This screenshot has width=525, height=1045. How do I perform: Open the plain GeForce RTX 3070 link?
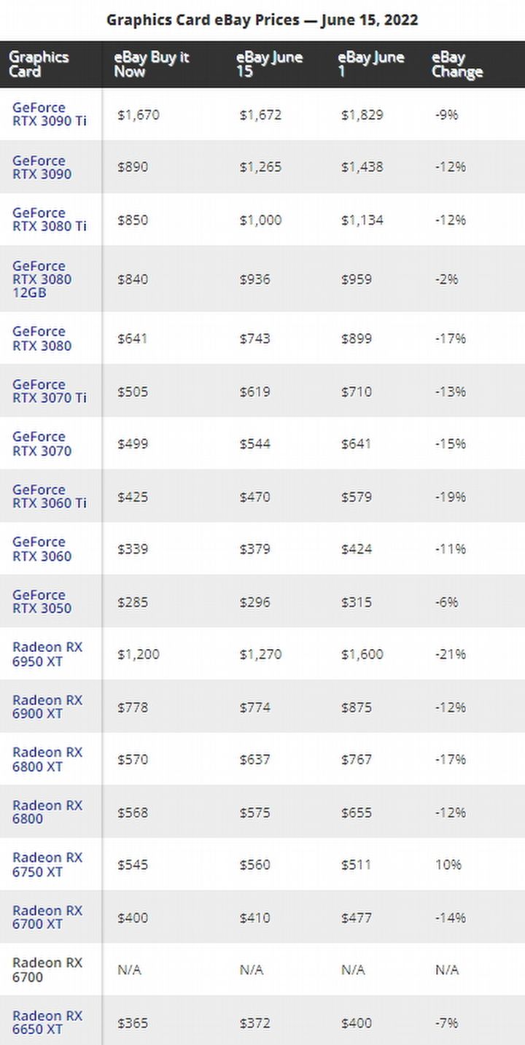(42, 443)
